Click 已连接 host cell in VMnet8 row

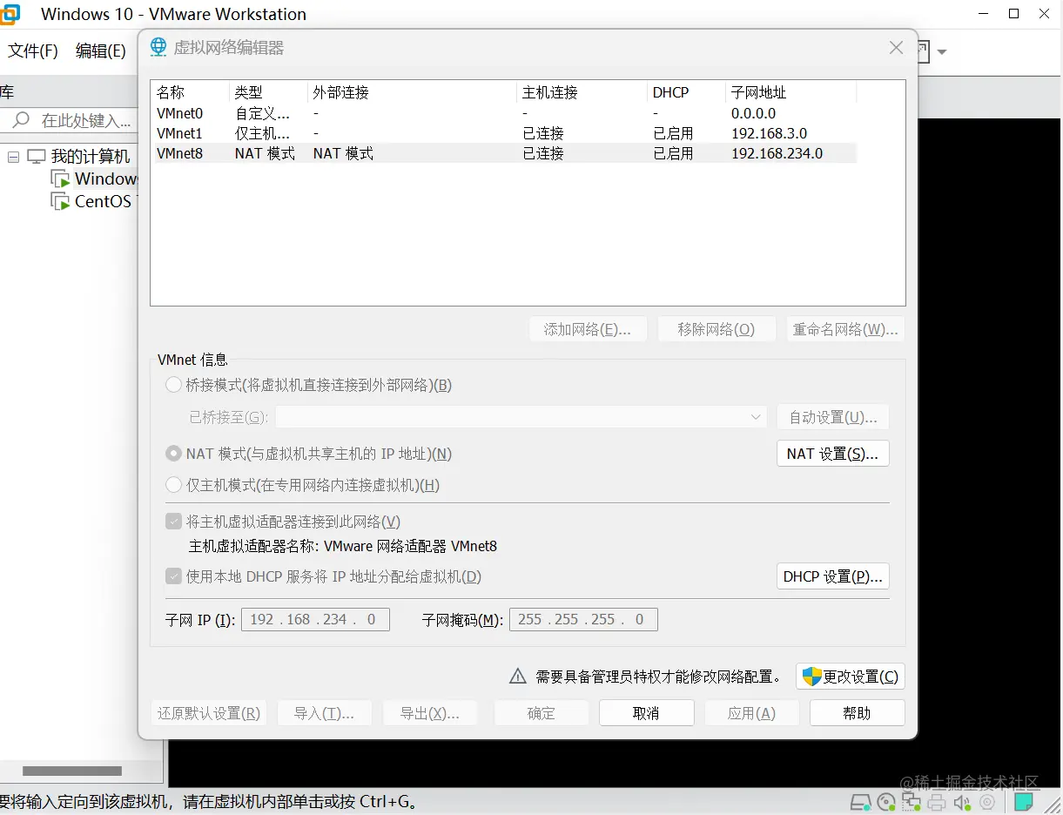[543, 153]
